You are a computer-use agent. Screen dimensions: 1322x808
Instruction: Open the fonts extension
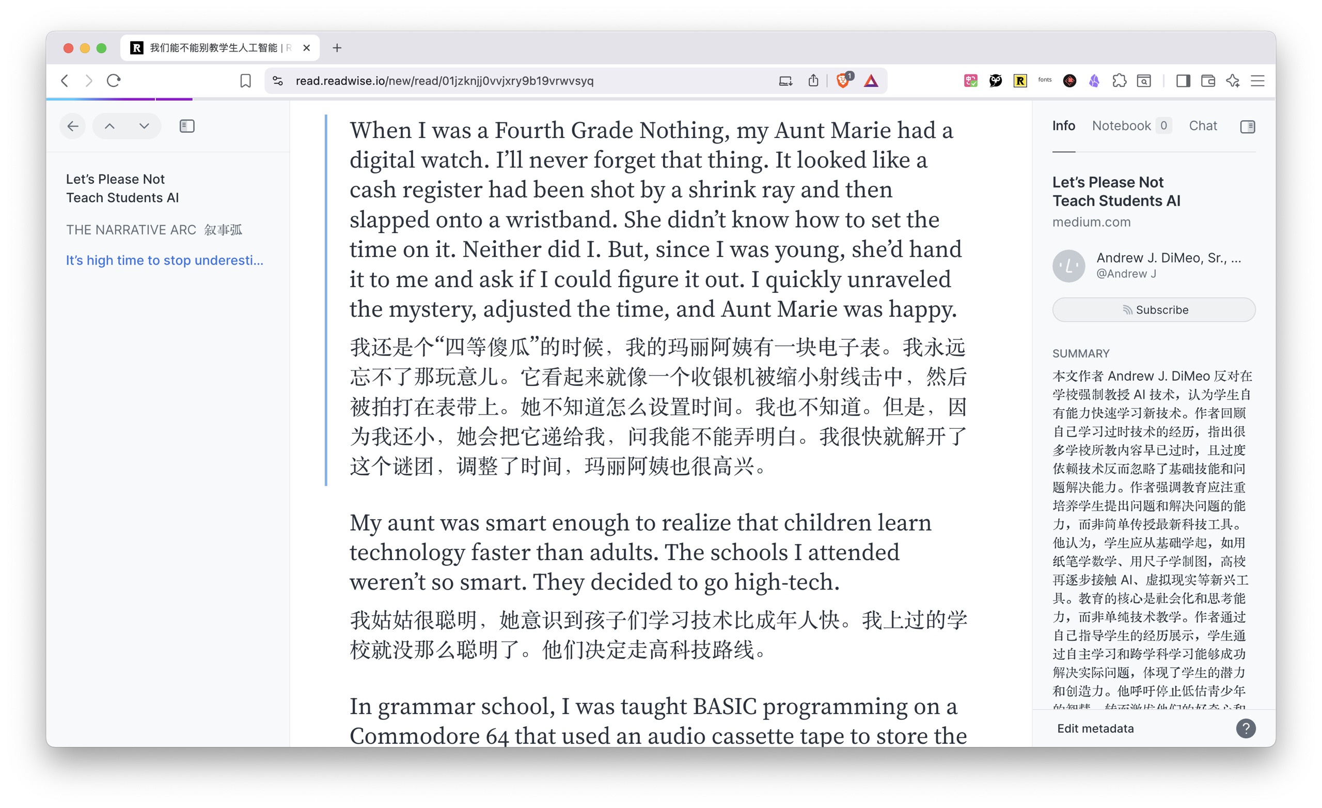(1044, 80)
